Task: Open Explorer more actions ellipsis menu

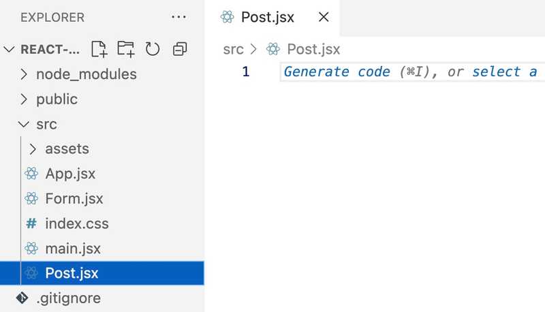Action: coord(178,17)
